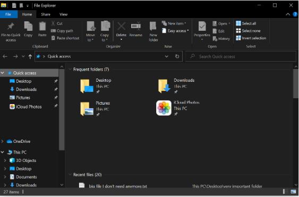Image resolution: width=299 pixels, height=197 pixels.
Task: Open the iCloud Photos frequent folder
Action: coord(178,108)
